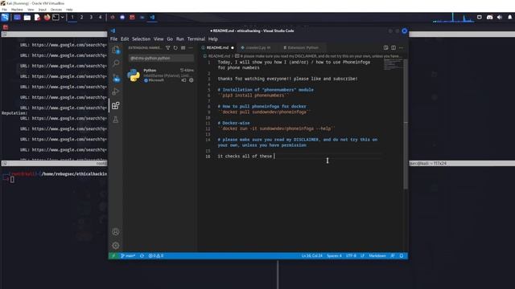Show errors and warnings count in status bar
Viewport: 515px width, 289px height.
point(156,256)
